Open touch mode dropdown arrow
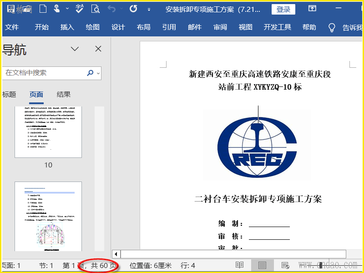 coord(67,9)
